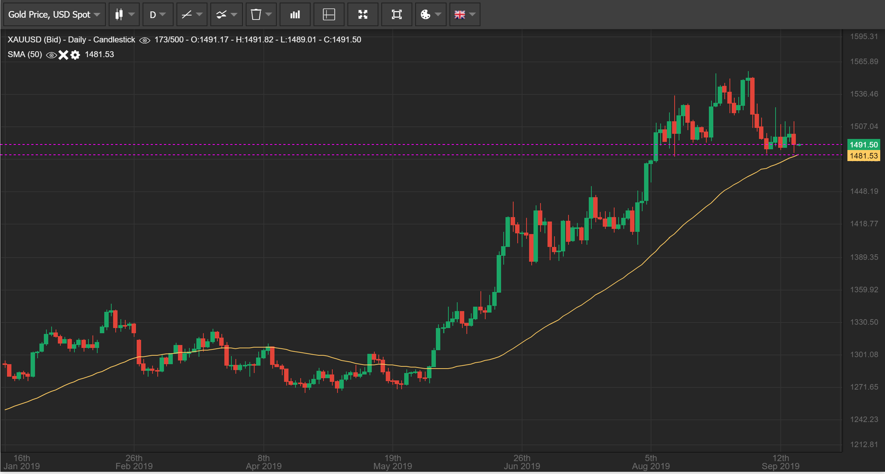Click the frame screenshot icon
885x474 pixels.
[x=396, y=15]
